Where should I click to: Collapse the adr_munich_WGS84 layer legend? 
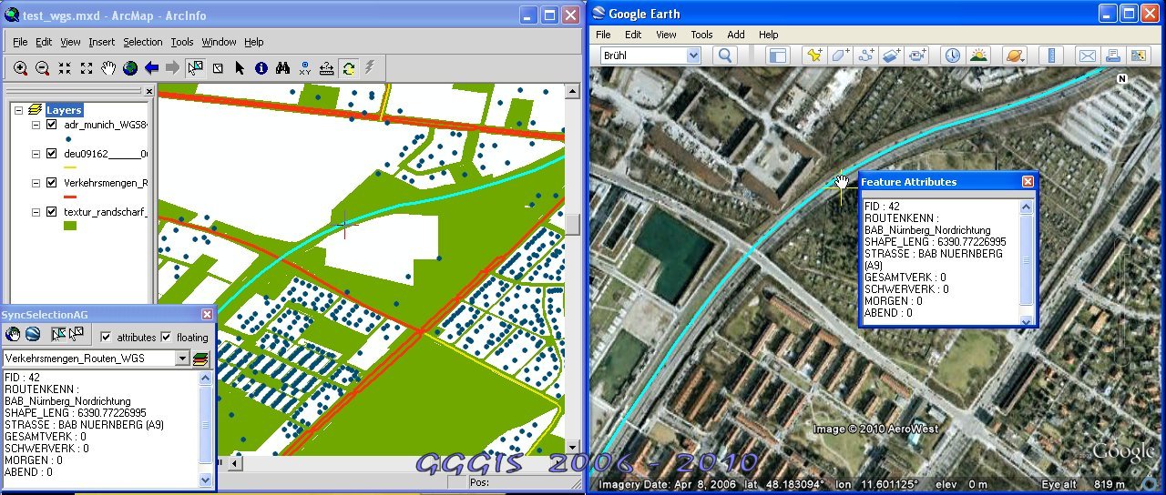coord(36,125)
